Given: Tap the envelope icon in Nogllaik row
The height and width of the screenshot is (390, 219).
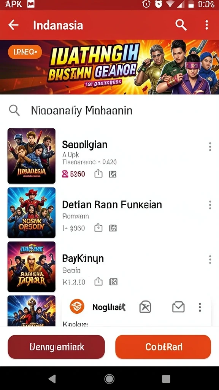Looking at the screenshot, I should click(179, 307).
